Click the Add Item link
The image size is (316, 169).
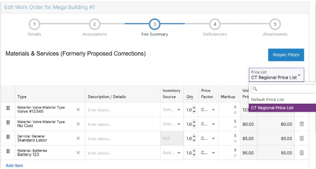14,165
